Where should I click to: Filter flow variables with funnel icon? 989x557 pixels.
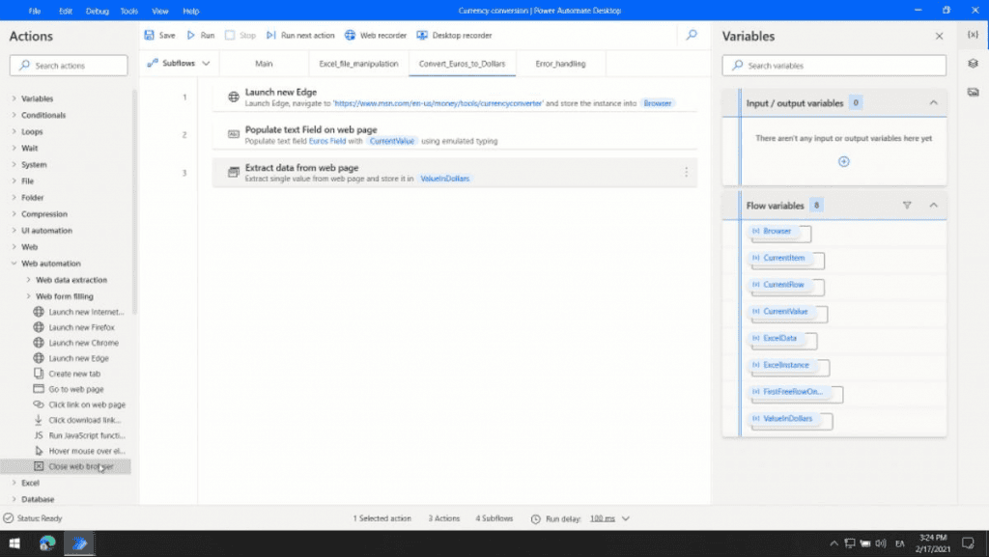pyautogui.click(x=907, y=206)
